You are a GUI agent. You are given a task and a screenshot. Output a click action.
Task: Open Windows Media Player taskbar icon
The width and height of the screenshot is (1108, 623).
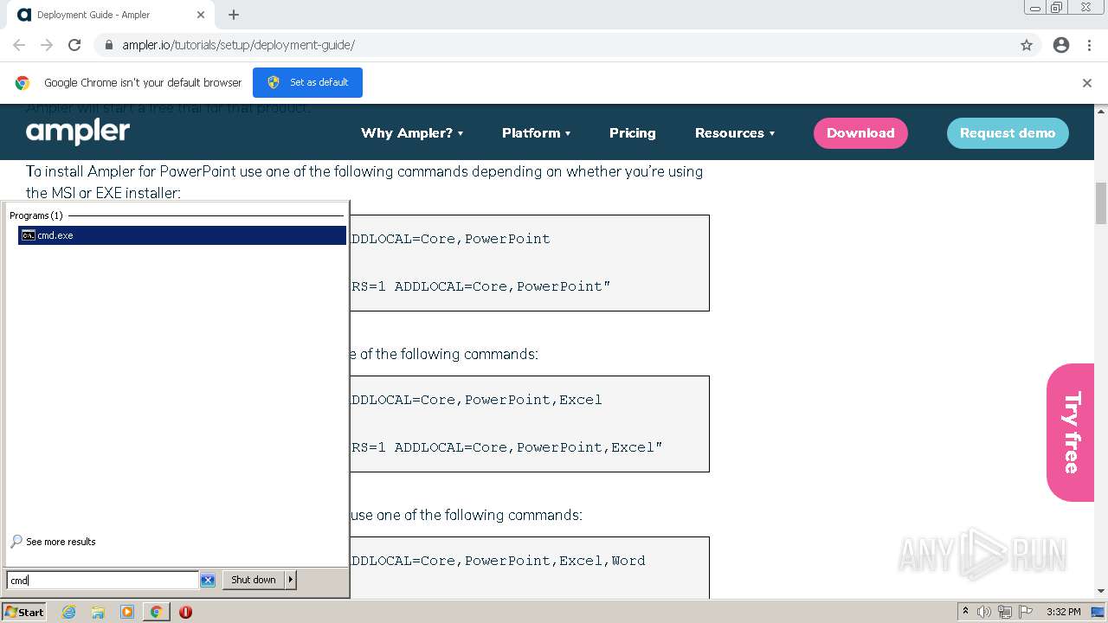(x=127, y=612)
